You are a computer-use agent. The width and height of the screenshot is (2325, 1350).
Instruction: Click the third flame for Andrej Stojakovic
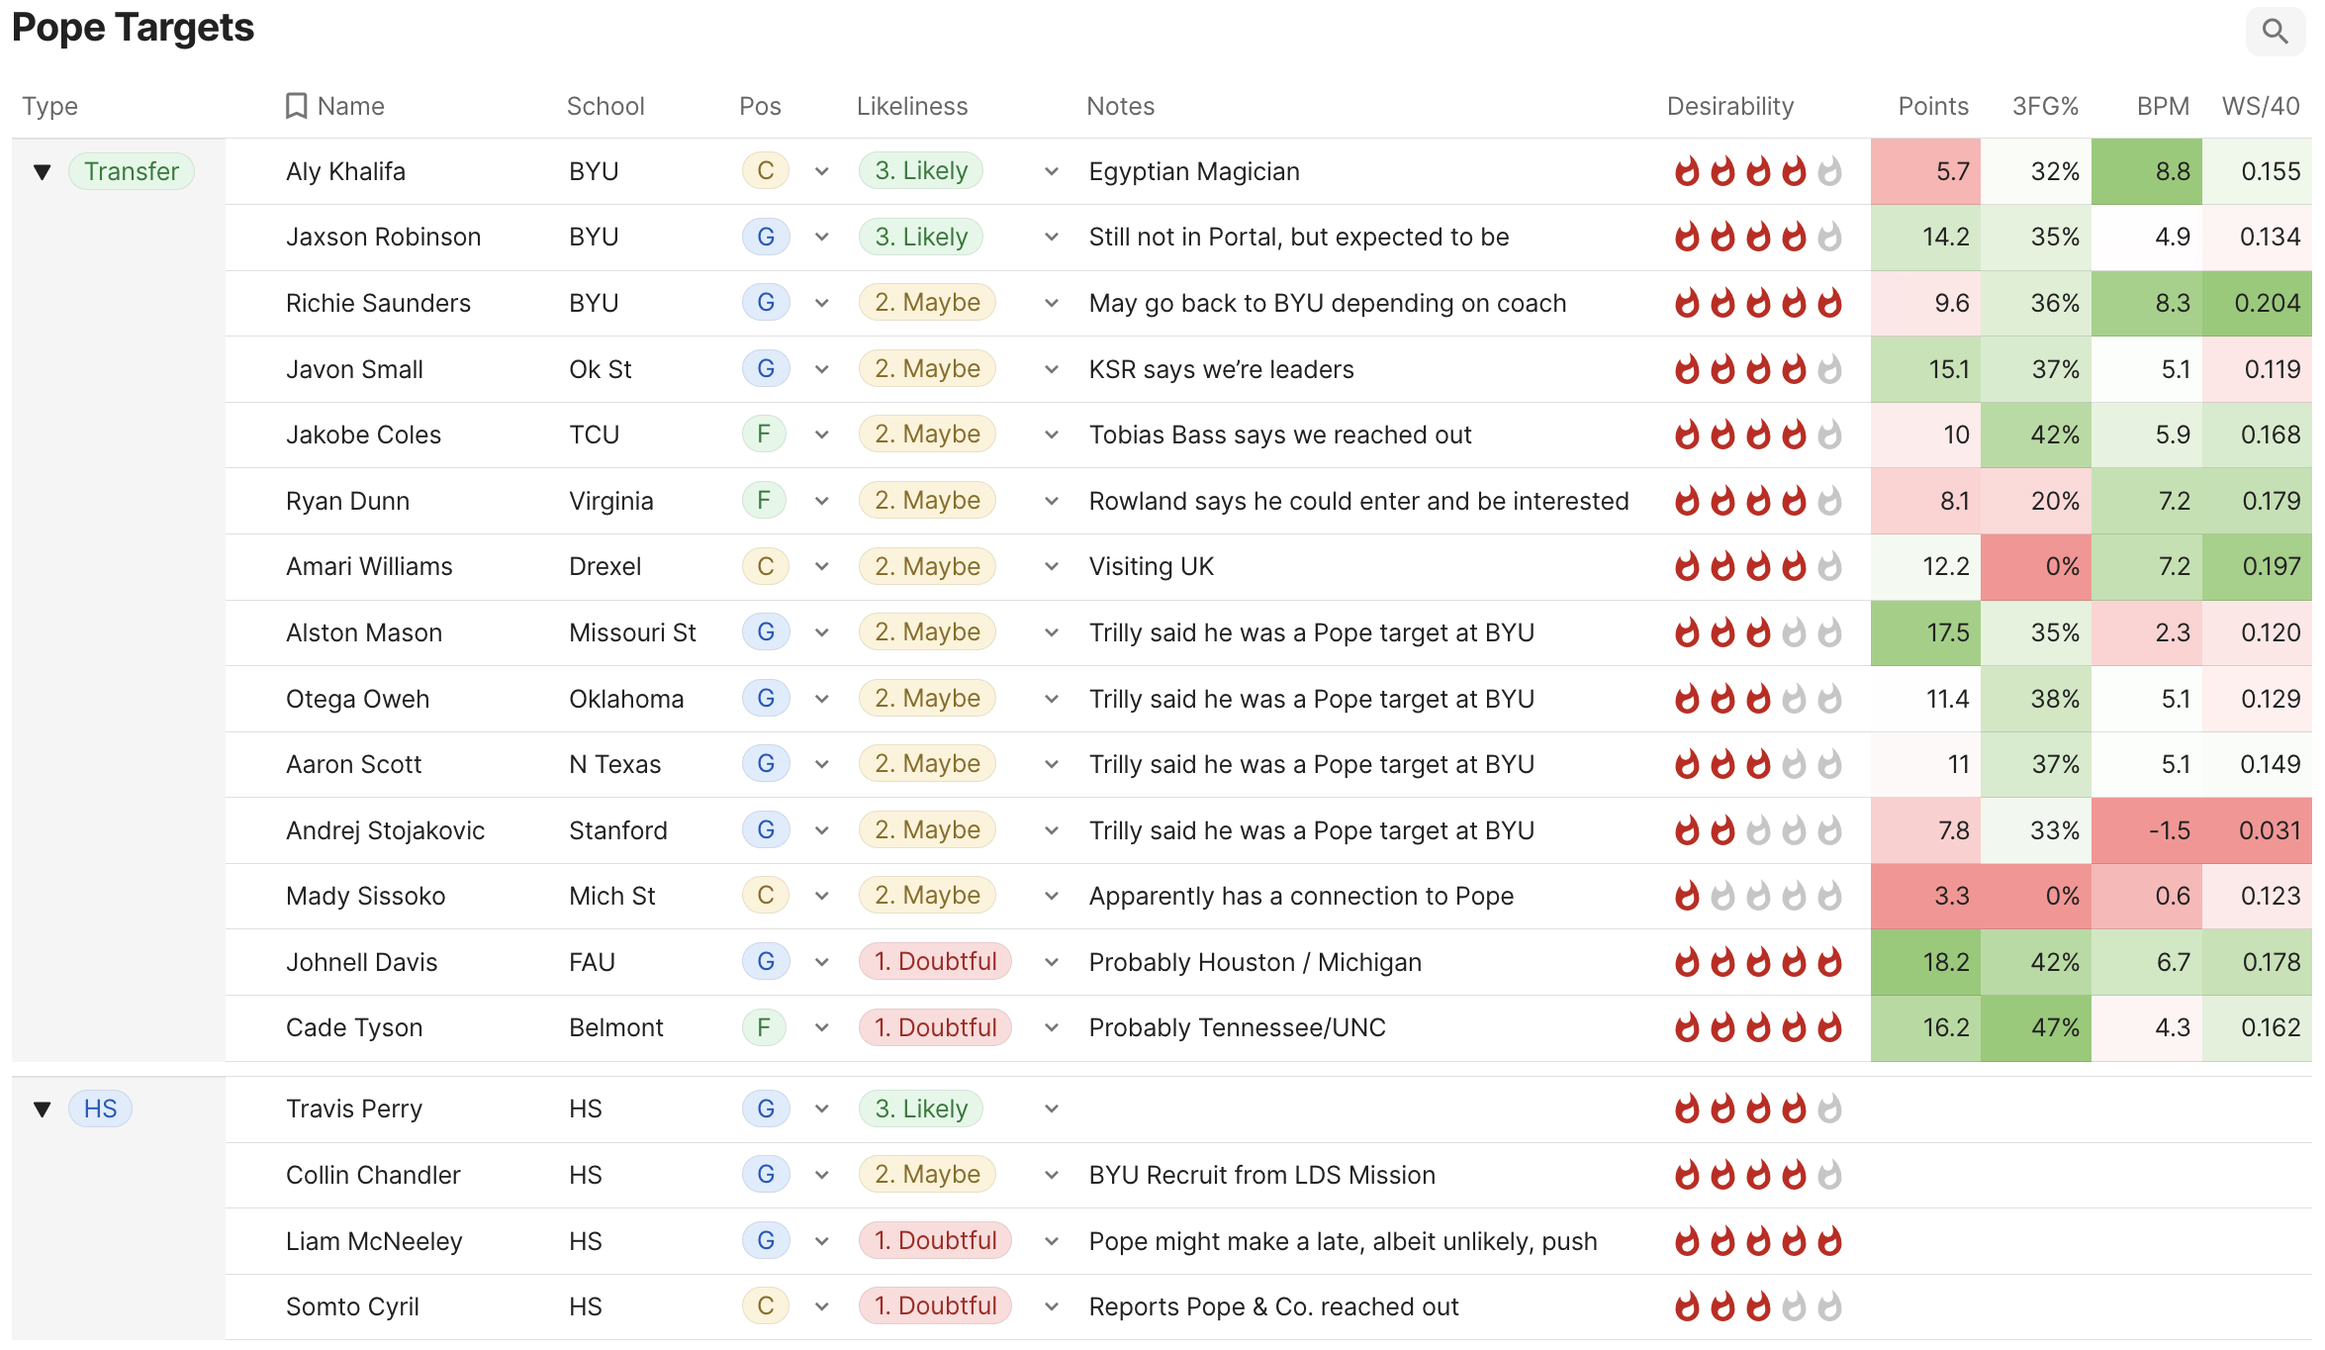pos(1758,830)
